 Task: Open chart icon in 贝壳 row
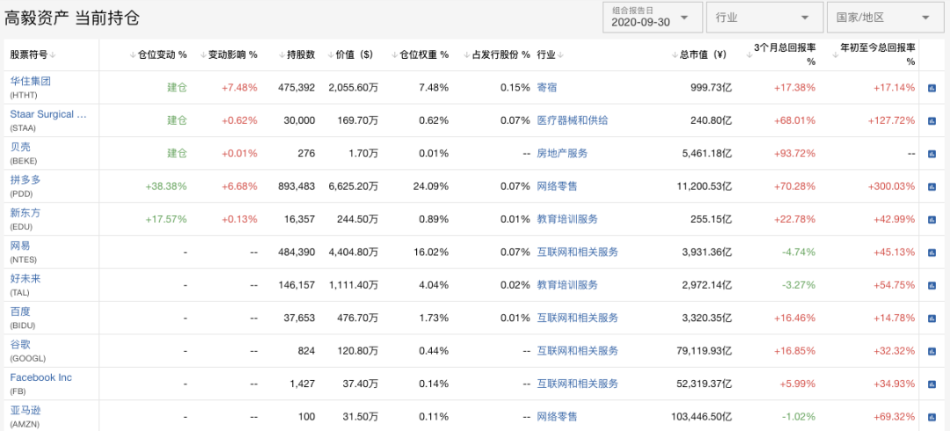pyautogui.click(x=932, y=153)
